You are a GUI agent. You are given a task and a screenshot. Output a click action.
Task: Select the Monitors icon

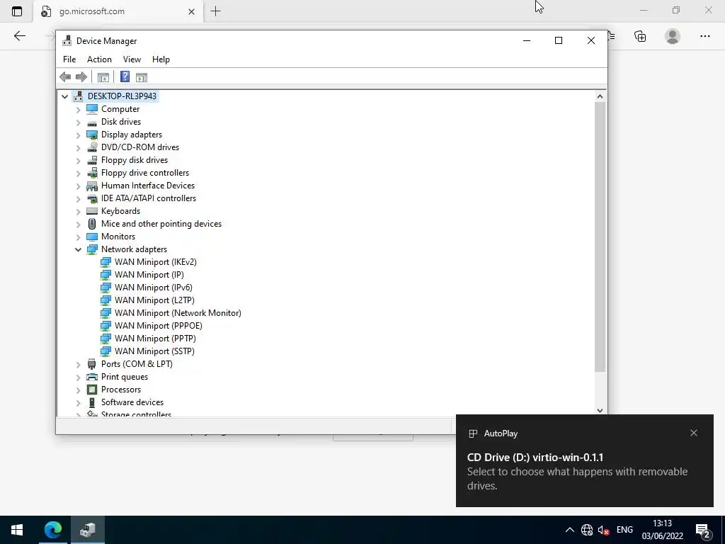pyautogui.click(x=92, y=237)
